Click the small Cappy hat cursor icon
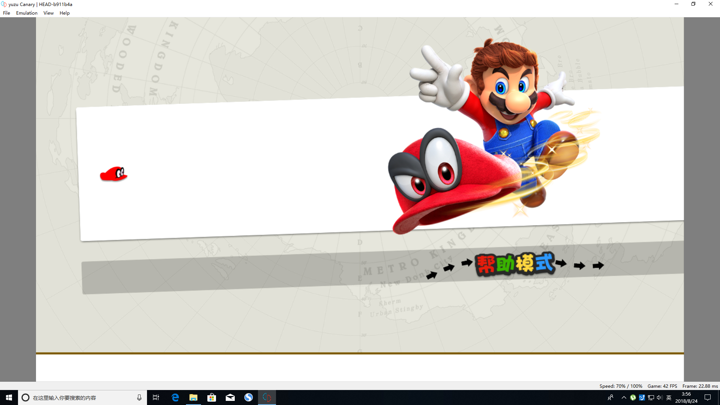The height and width of the screenshot is (405, 720). click(114, 174)
